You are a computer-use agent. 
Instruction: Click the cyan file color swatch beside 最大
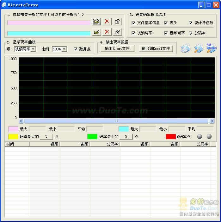click(124, 129)
